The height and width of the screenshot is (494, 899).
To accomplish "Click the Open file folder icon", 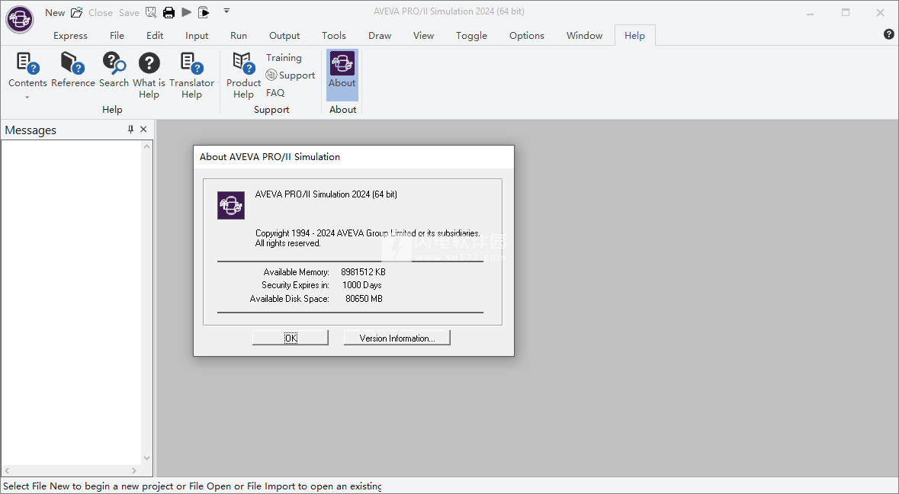I will [76, 12].
